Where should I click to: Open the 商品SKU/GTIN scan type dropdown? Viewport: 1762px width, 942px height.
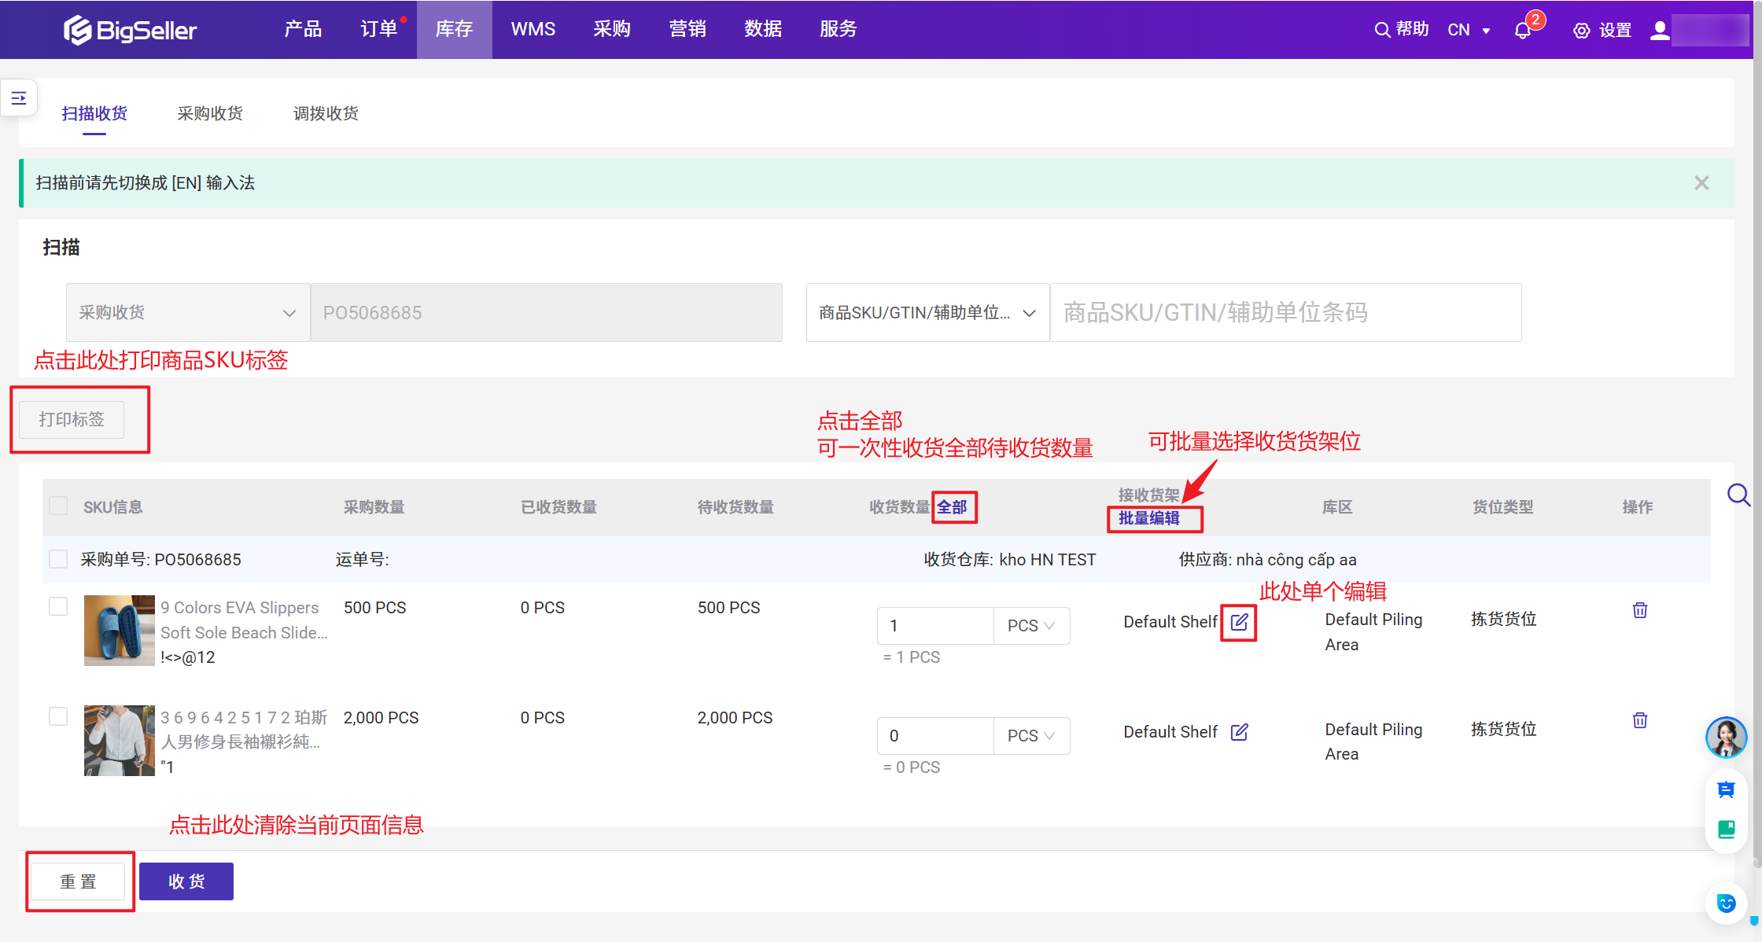pyautogui.click(x=927, y=312)
